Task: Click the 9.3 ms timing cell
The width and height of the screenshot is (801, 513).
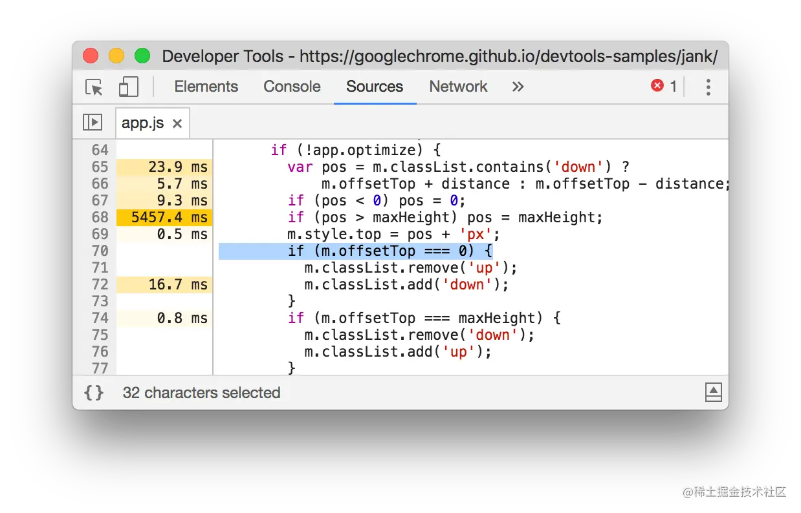Action: pyautogui.click(x=164, y=200)
